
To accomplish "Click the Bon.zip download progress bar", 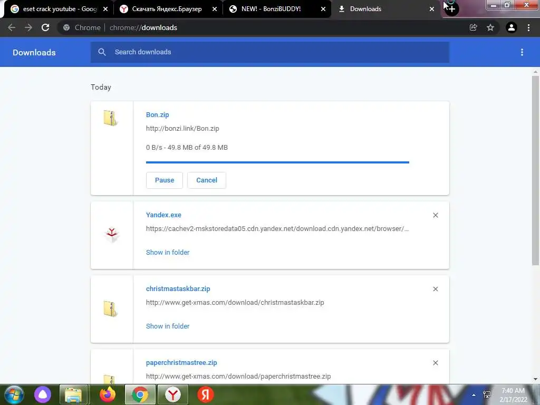I will coord(277,162).
